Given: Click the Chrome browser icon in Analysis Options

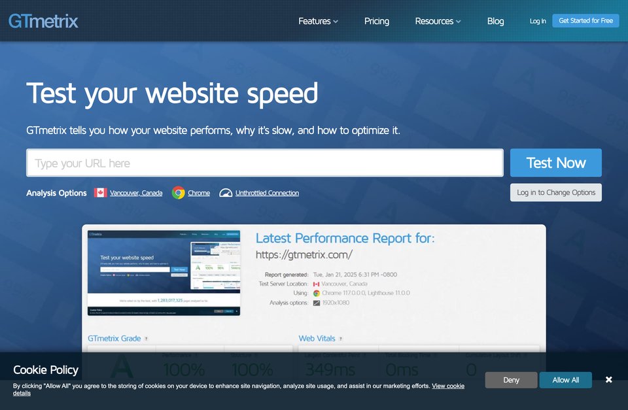Looking at the screenshot, I should point(178,193).
